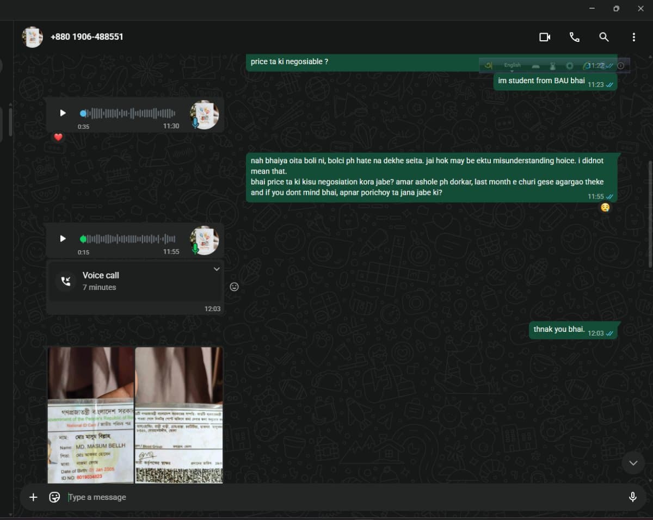The image size is (653, 520).
Task: Click the 0:35 duration label on voice note
Action: click(83, 127)
